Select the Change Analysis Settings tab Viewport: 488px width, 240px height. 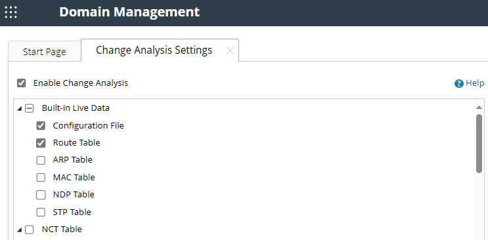[x=154, y=50]
